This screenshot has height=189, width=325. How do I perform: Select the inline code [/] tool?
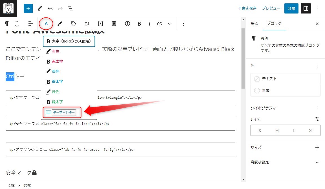(x=100, y=24)
